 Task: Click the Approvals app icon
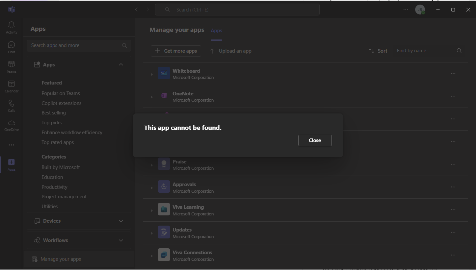coord(164,187)
